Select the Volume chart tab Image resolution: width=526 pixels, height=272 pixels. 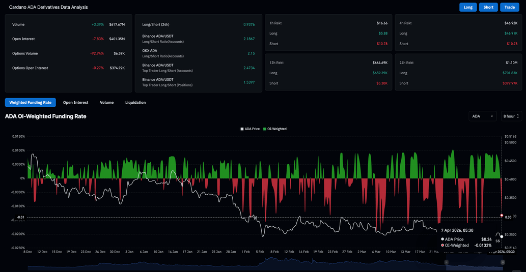click(106, 103)
